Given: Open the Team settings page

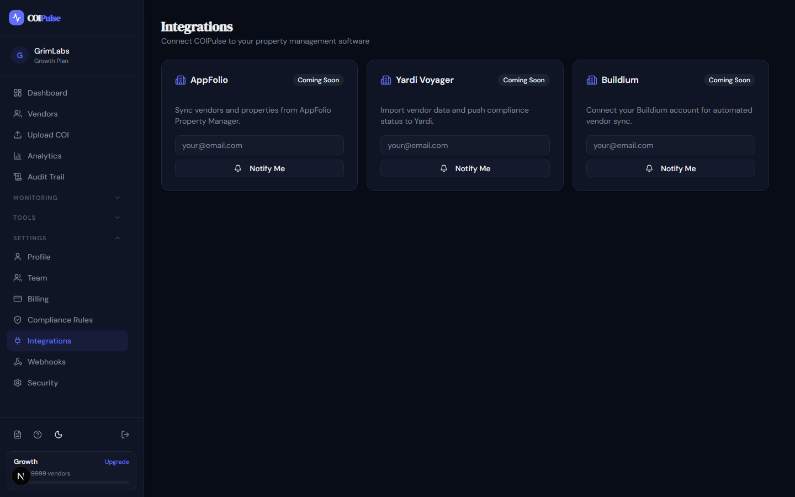Looking at the screenshot, I should [x=67, y=278].
